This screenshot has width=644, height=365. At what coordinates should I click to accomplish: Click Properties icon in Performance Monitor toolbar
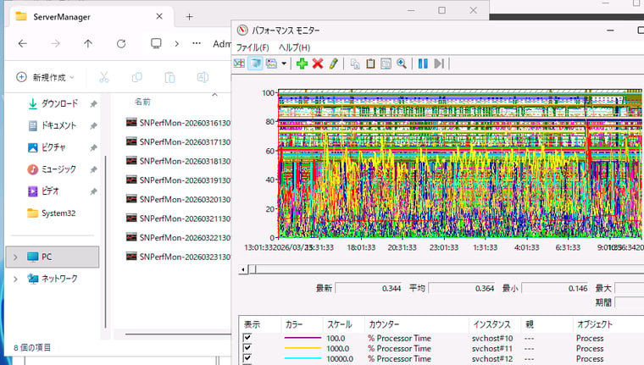coord(386,64)
